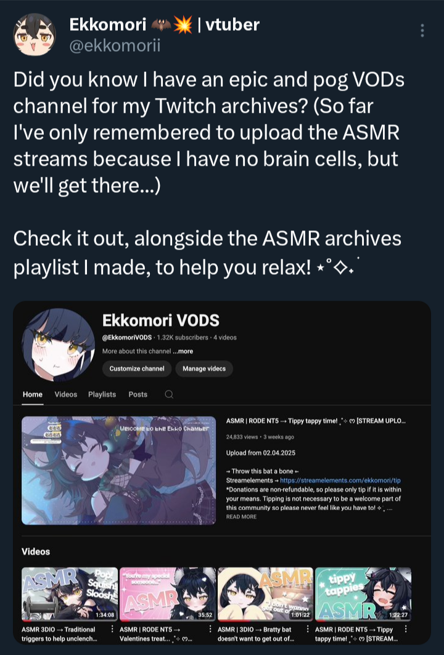Open options menu for Tippy tappy time video
The width and height of the screenshot is (444, 655).
406,629
